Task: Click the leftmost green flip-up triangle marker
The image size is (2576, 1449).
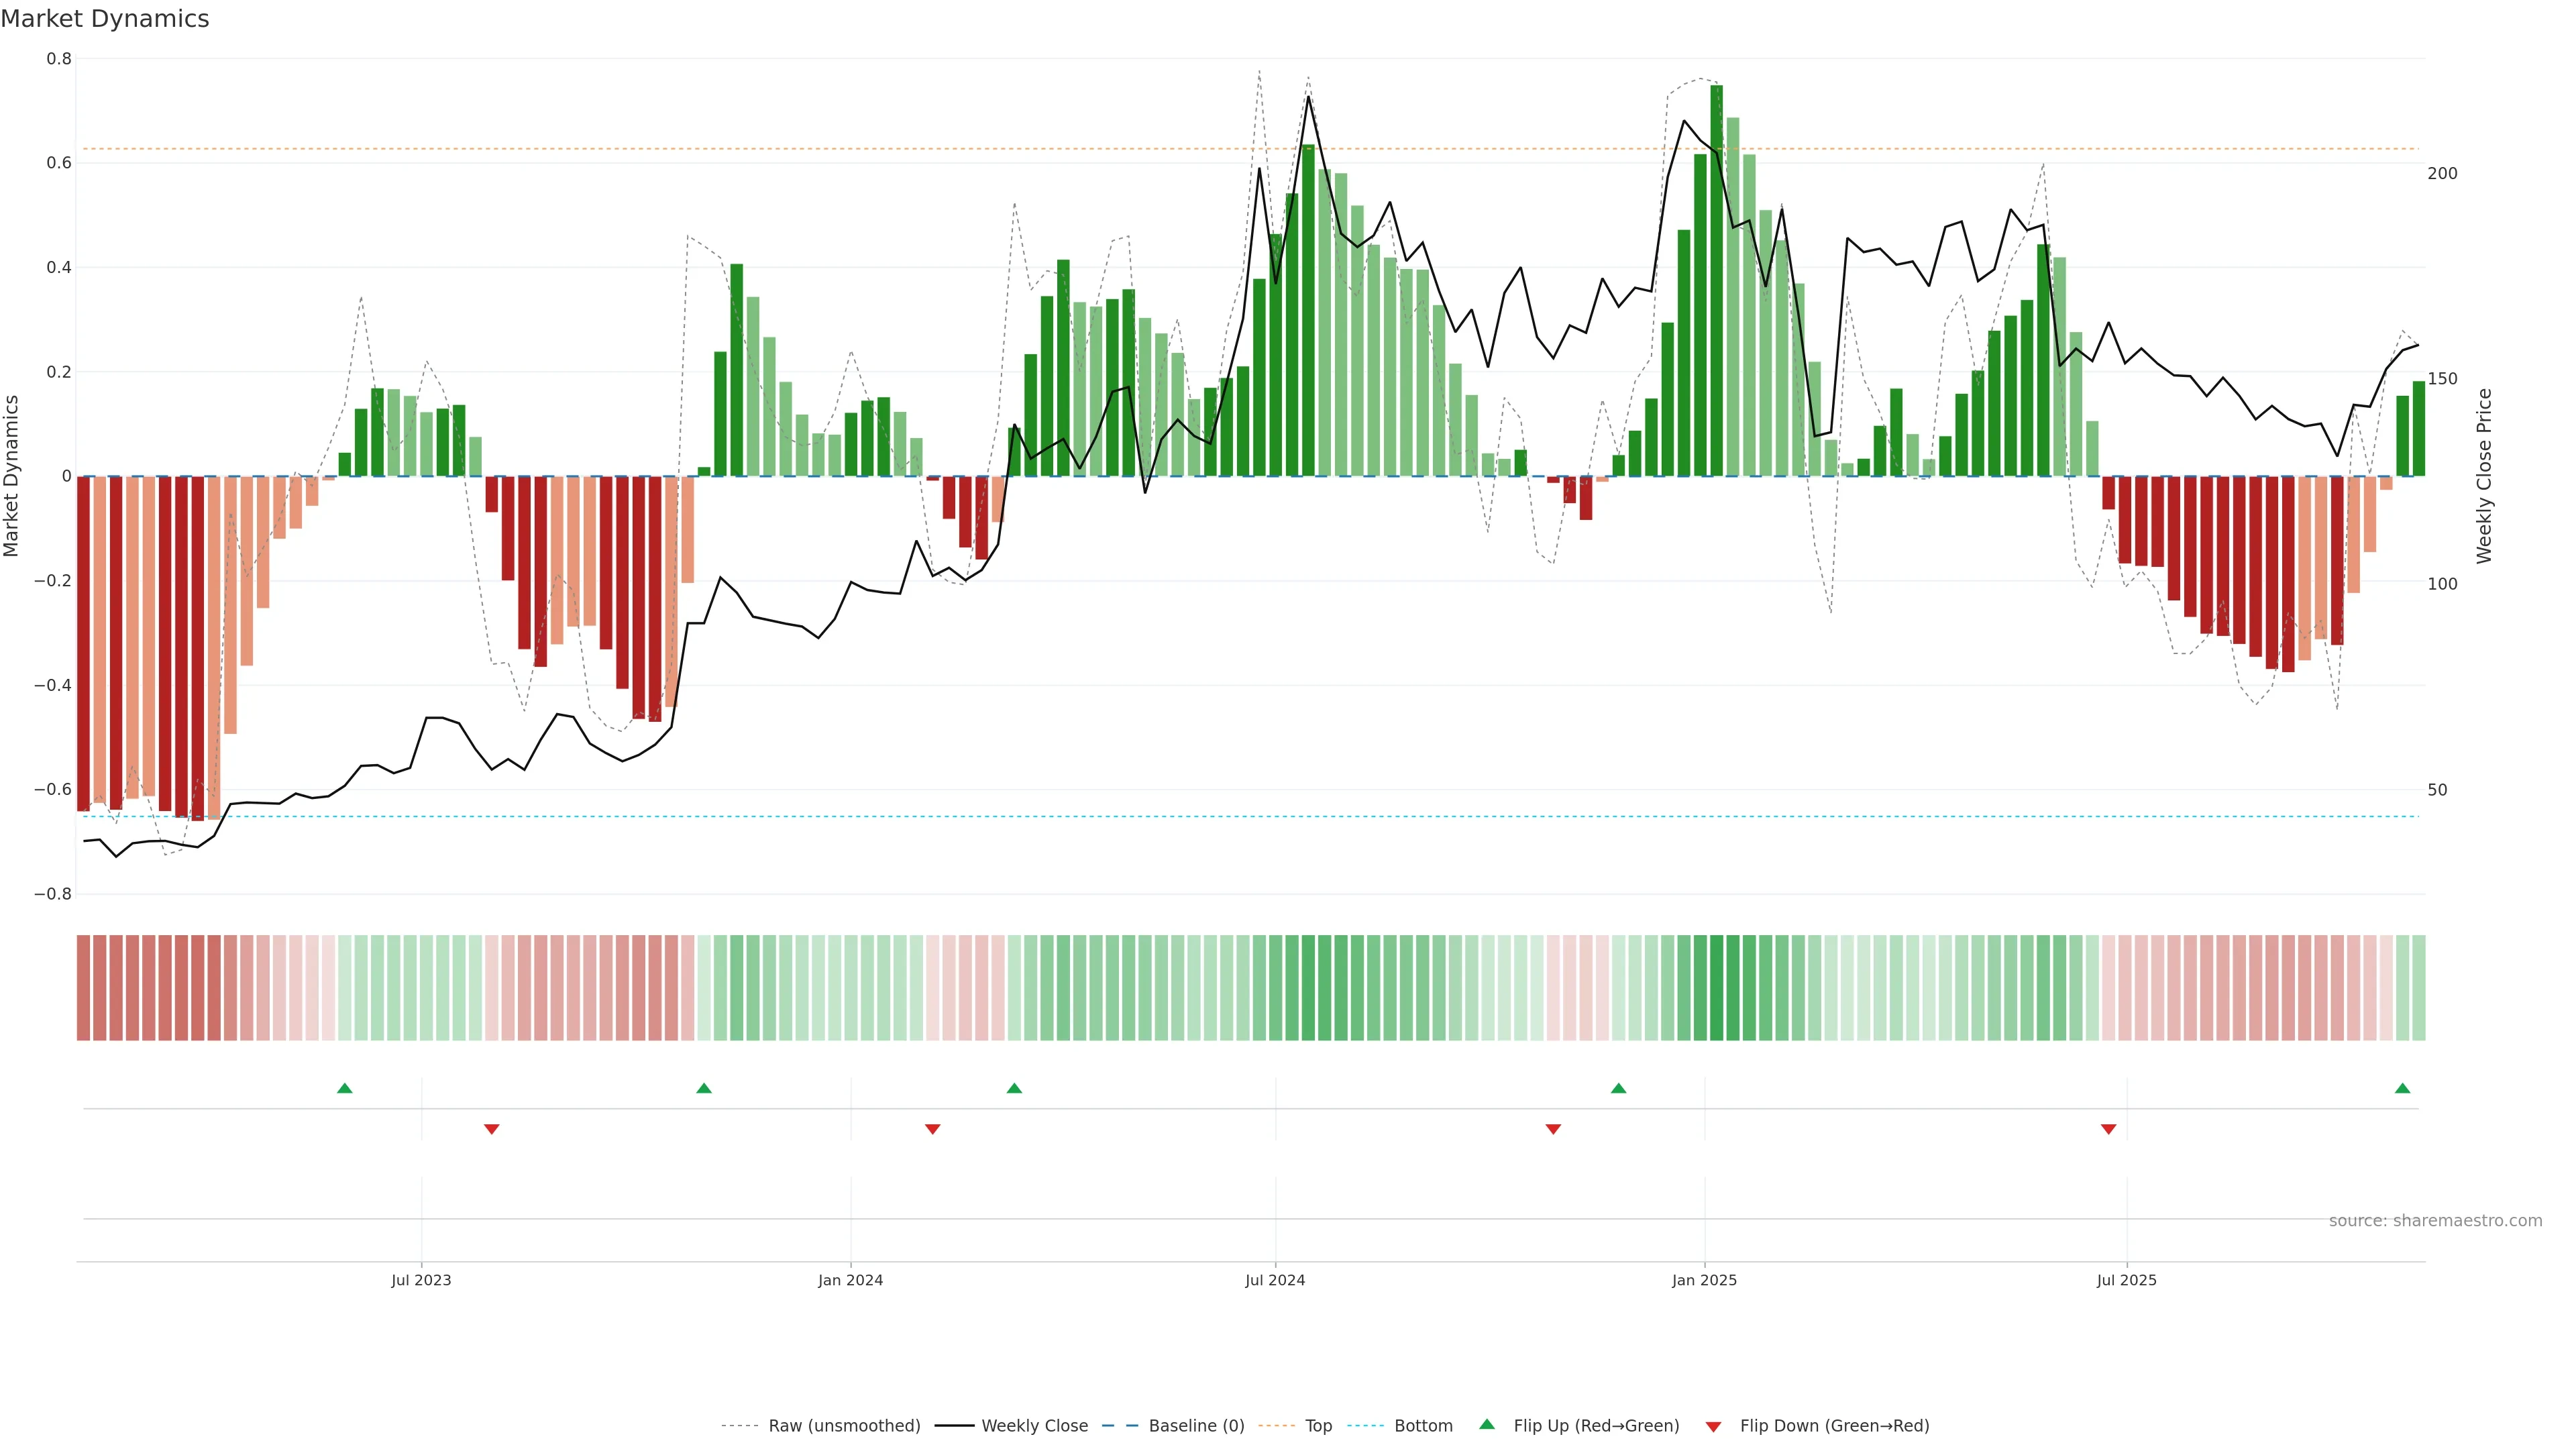Action: click(x=345, y=1088)
